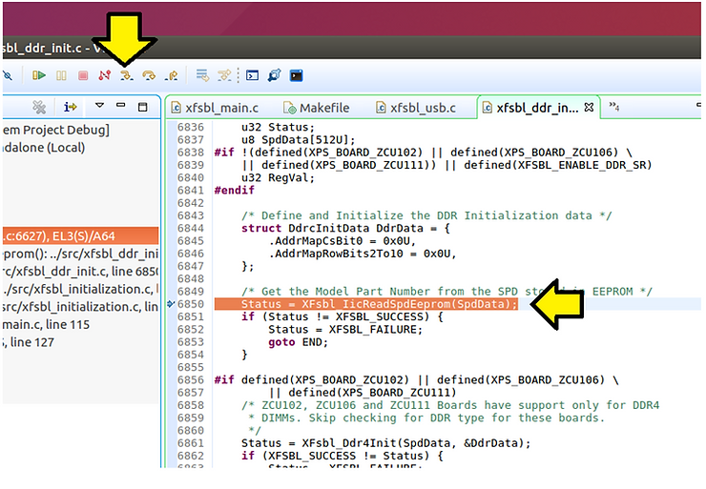706x489 pixels.
Task: Maximize the Debug view panel
Action: tap(143, 107)
